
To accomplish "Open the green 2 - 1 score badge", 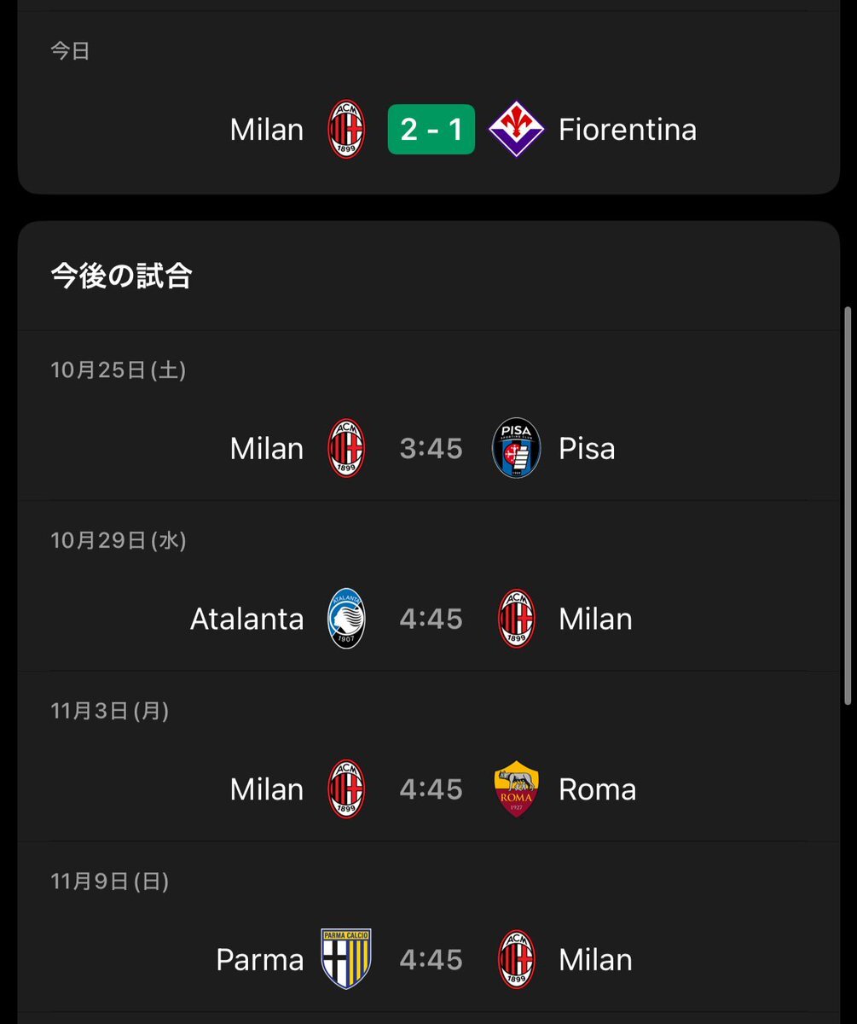I will click(x=431, y=130).
